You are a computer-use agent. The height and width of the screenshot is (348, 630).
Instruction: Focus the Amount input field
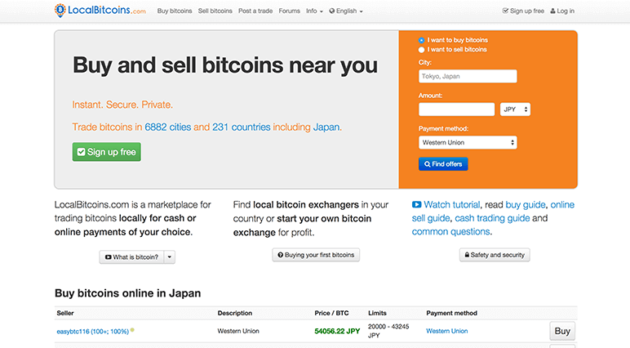[x=456, y=109]
